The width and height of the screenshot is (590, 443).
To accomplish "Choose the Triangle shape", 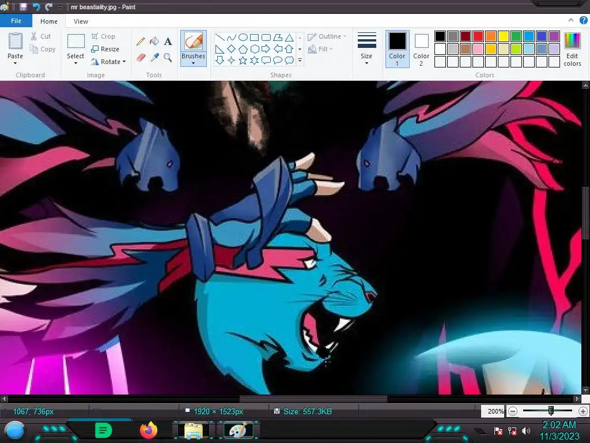I will coord(289,37).
